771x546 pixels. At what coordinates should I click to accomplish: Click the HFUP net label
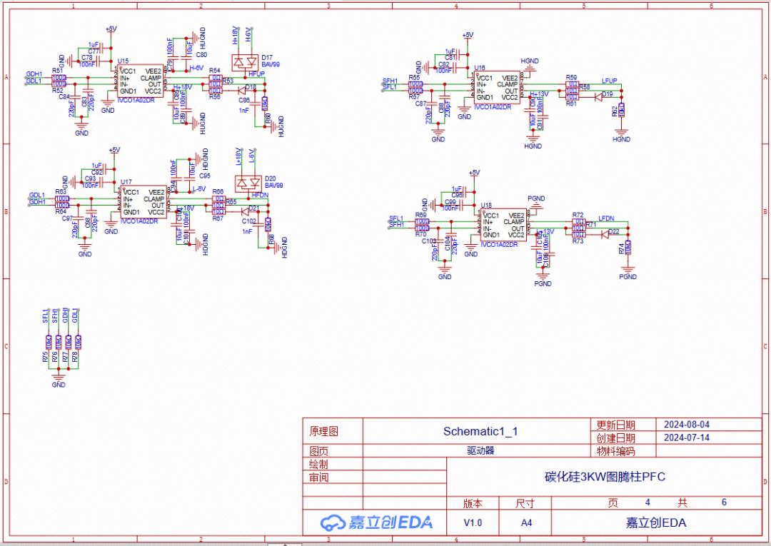click(x=256, y=74)
